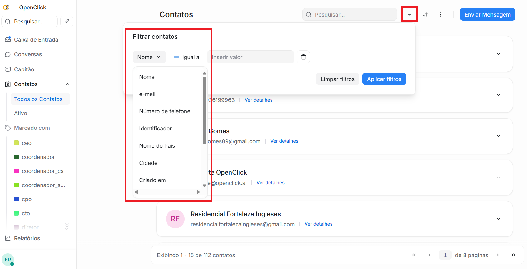Screen dimensions: 527x269
Task: Click the filter contacts icon
Action: [x=409, y=14]
